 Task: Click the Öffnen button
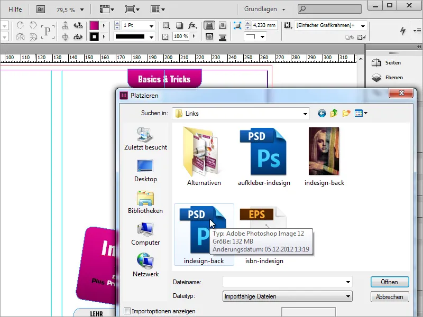pyautogui.click(x=390, y=282)
